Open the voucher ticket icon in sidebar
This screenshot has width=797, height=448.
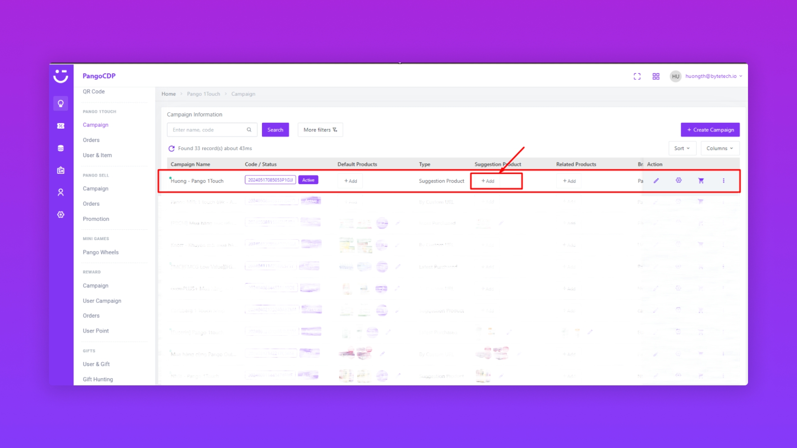61,126
